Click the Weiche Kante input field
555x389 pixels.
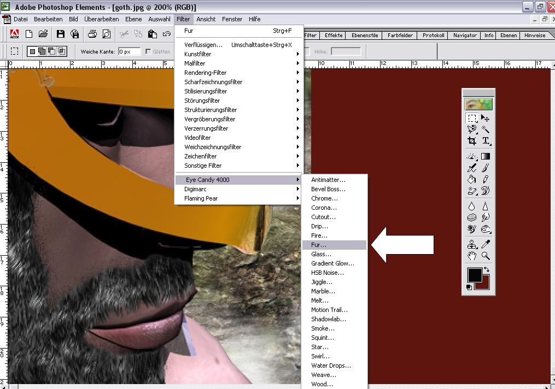pyautogui.click(x=129, y=52)
